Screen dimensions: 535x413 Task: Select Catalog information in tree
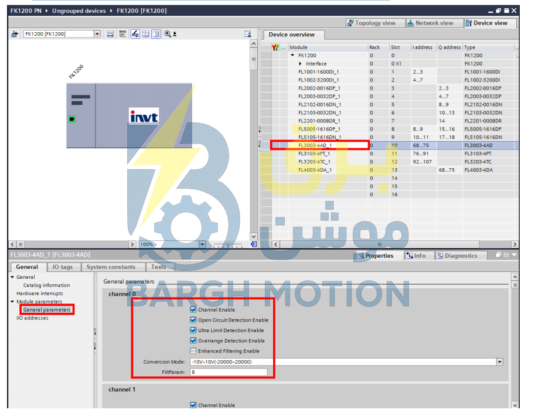point(46,285)
